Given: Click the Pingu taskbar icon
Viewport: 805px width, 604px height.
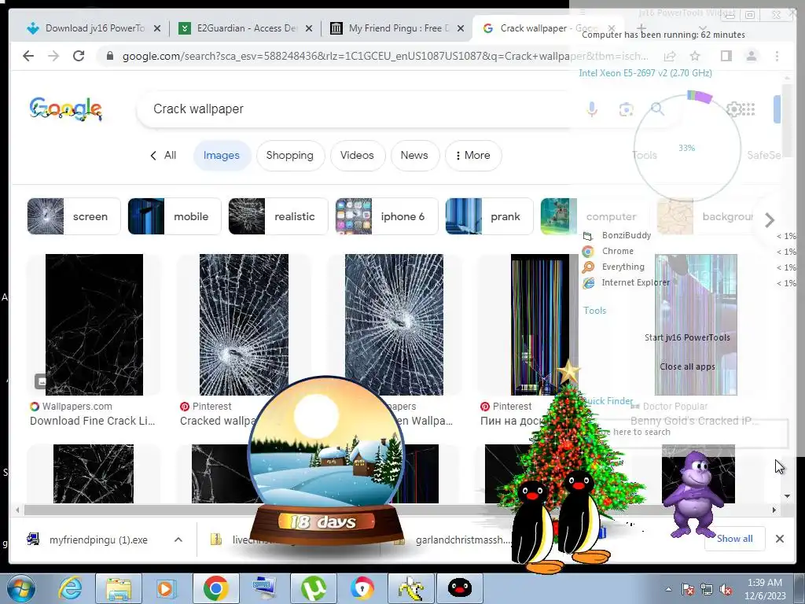Looking at the screenshot, I should pyautogui.click(x=459, y=588).
